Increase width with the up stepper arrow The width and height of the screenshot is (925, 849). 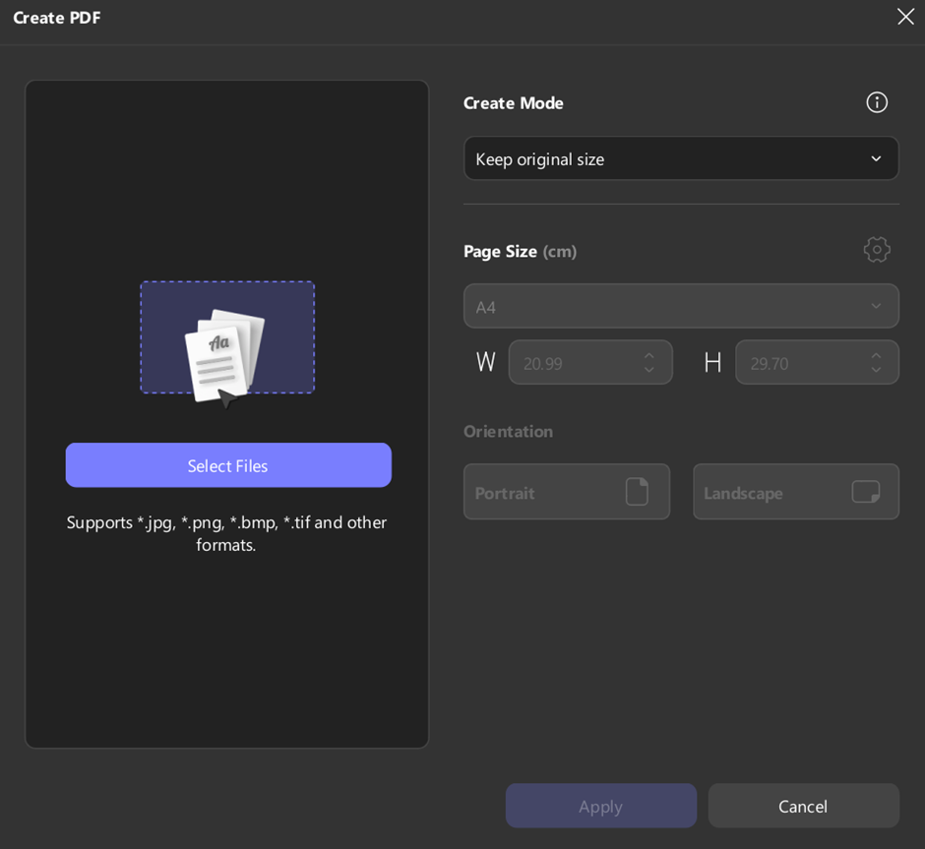click(x=648, y=356)
